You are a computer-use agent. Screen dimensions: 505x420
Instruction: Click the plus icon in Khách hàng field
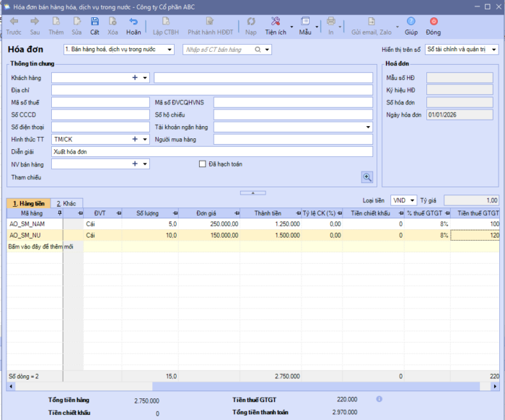135,78
